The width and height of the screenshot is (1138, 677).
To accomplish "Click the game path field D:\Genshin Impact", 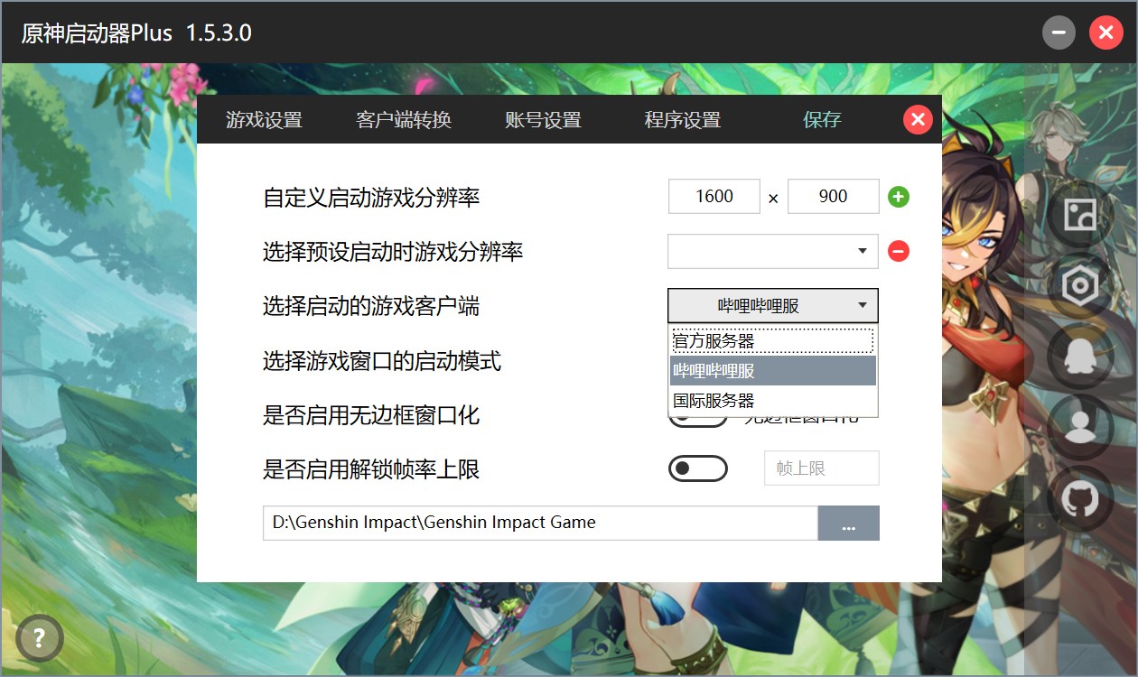I will [540, 523].
